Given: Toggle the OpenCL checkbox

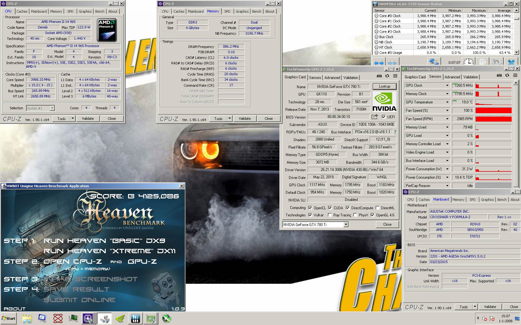Looking at the screenshot, I should (x=310, y=208).
